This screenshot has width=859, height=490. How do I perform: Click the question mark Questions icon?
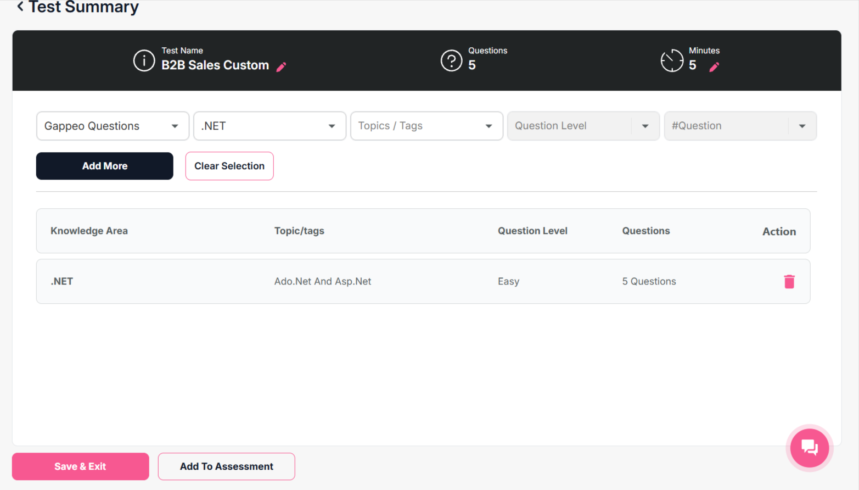click(x=451, y=60)
